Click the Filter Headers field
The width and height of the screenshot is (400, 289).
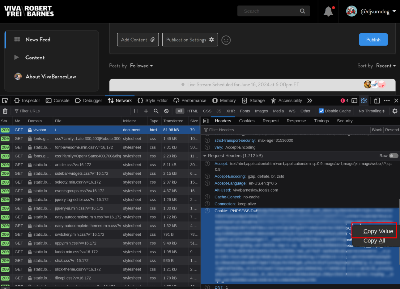click(x=286, y=130)
